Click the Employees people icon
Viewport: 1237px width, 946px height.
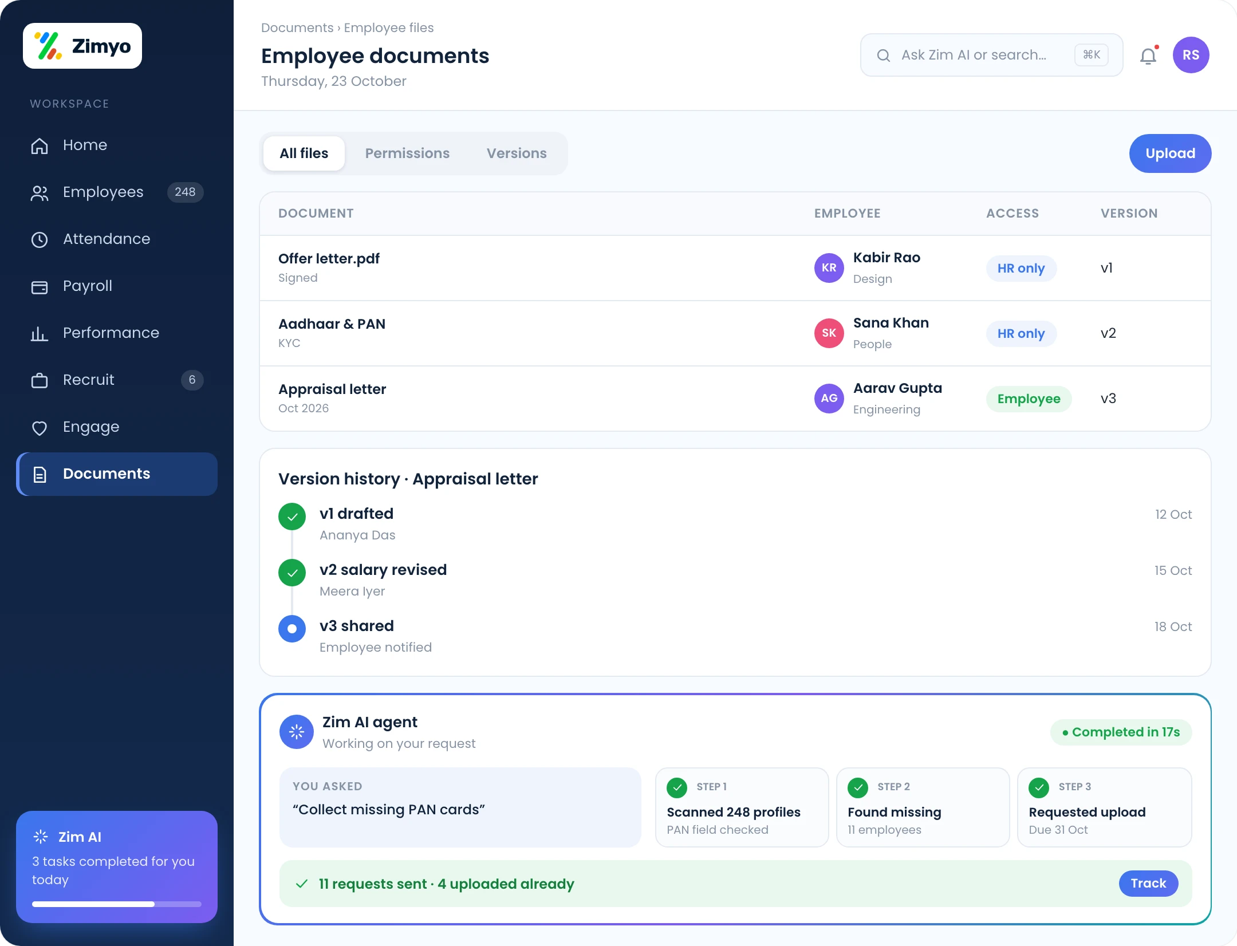click(x=40, y=192)
